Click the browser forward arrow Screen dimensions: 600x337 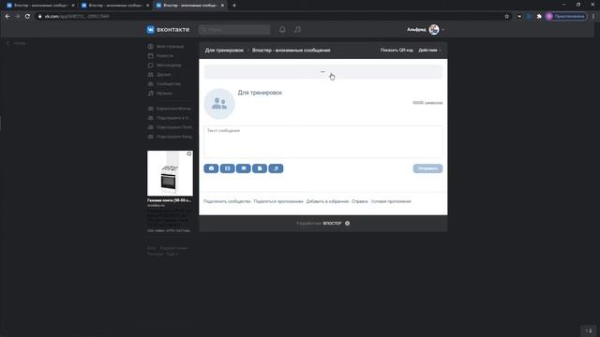(x=17, y=17)
